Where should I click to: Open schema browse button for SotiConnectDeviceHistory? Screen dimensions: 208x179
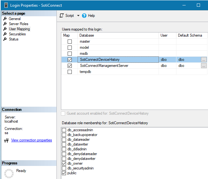point(204,60)
